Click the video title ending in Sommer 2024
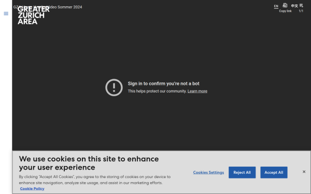Viewport: 311px width, 194px height. coord(48,7)
